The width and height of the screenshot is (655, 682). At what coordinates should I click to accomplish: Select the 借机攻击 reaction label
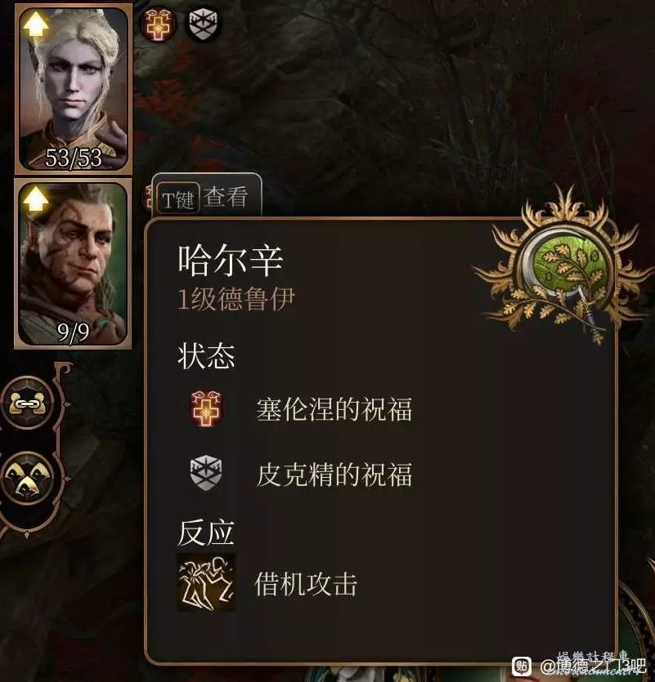tap(306, 584)
